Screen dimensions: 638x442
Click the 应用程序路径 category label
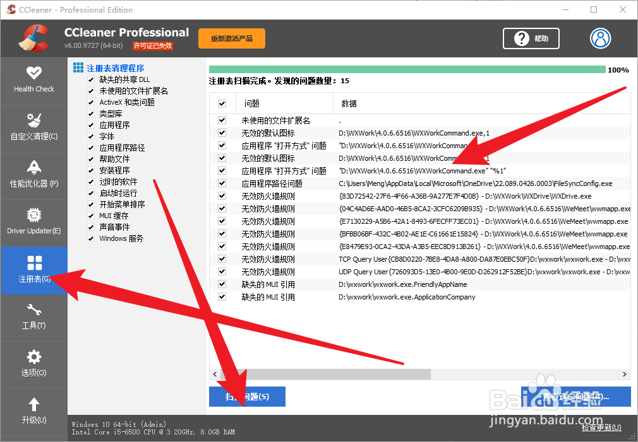122,148
